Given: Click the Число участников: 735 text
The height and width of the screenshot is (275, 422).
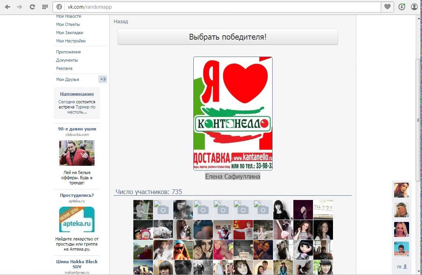Looking at the screenshot, I should point(149,192).
